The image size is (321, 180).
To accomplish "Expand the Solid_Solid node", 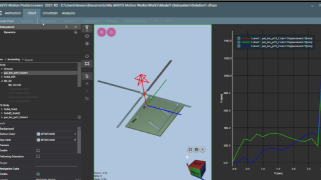I will coord(2,109).
